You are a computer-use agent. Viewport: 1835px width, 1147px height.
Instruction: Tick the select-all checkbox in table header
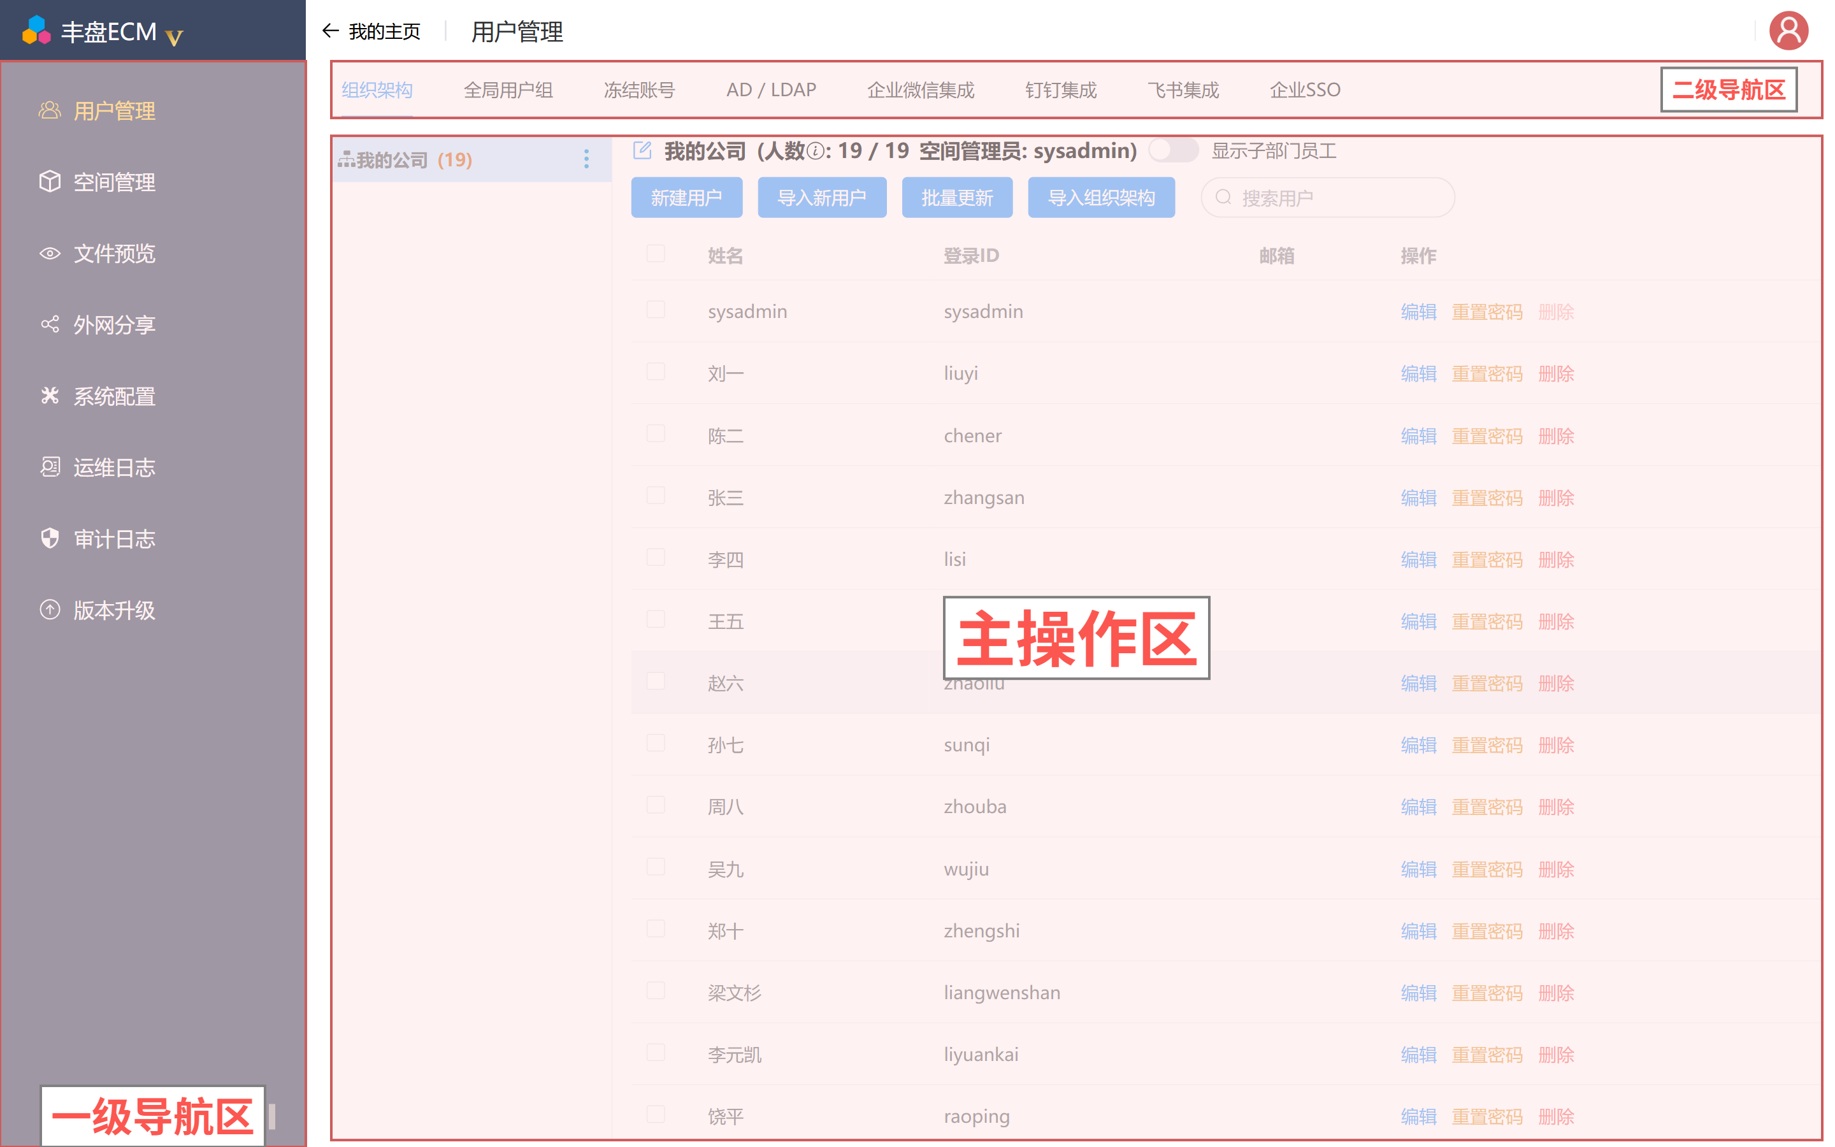(x=656, y=254)
